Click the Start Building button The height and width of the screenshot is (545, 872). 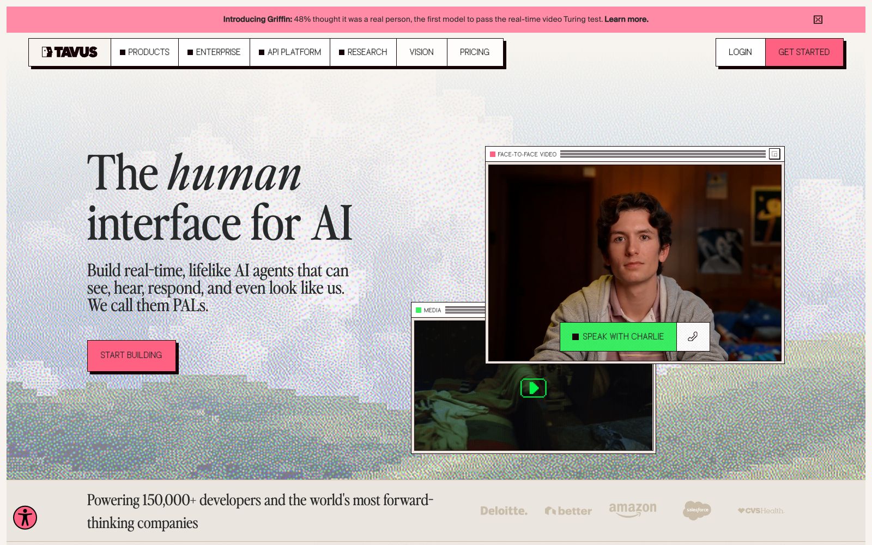(x=131, y=355)
